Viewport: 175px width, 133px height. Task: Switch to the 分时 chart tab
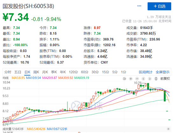pos(8,72)
